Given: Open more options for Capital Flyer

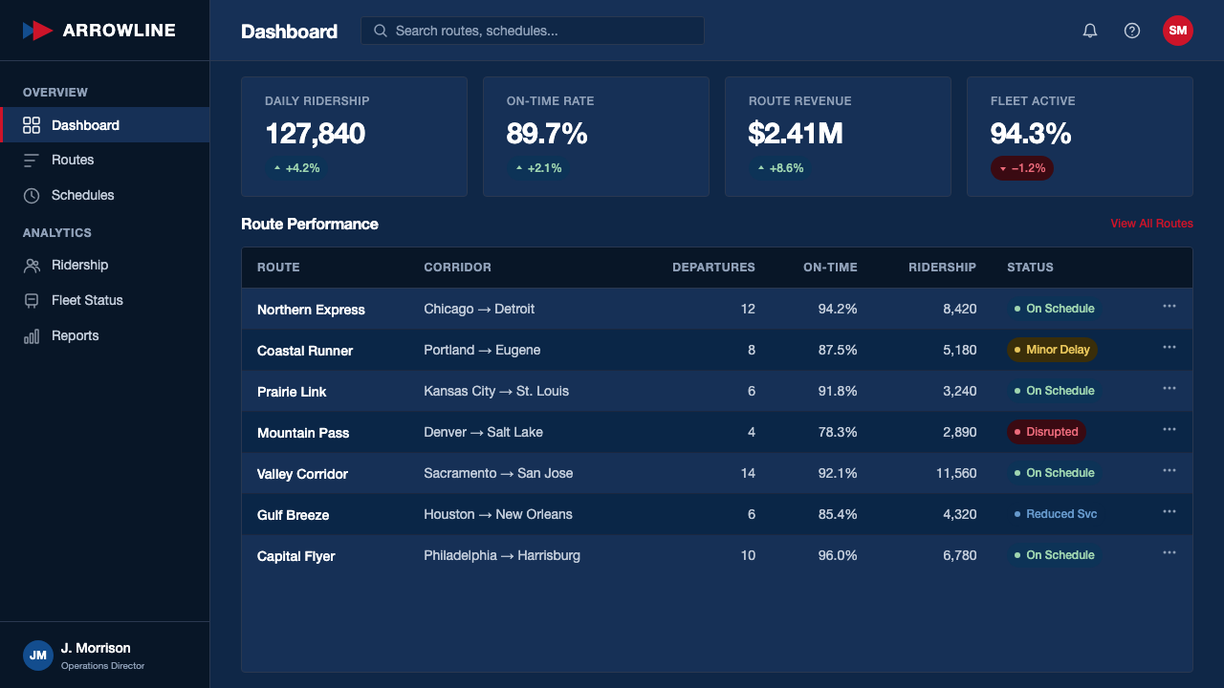Looking at the screenshot, I should pos(1169,552).
